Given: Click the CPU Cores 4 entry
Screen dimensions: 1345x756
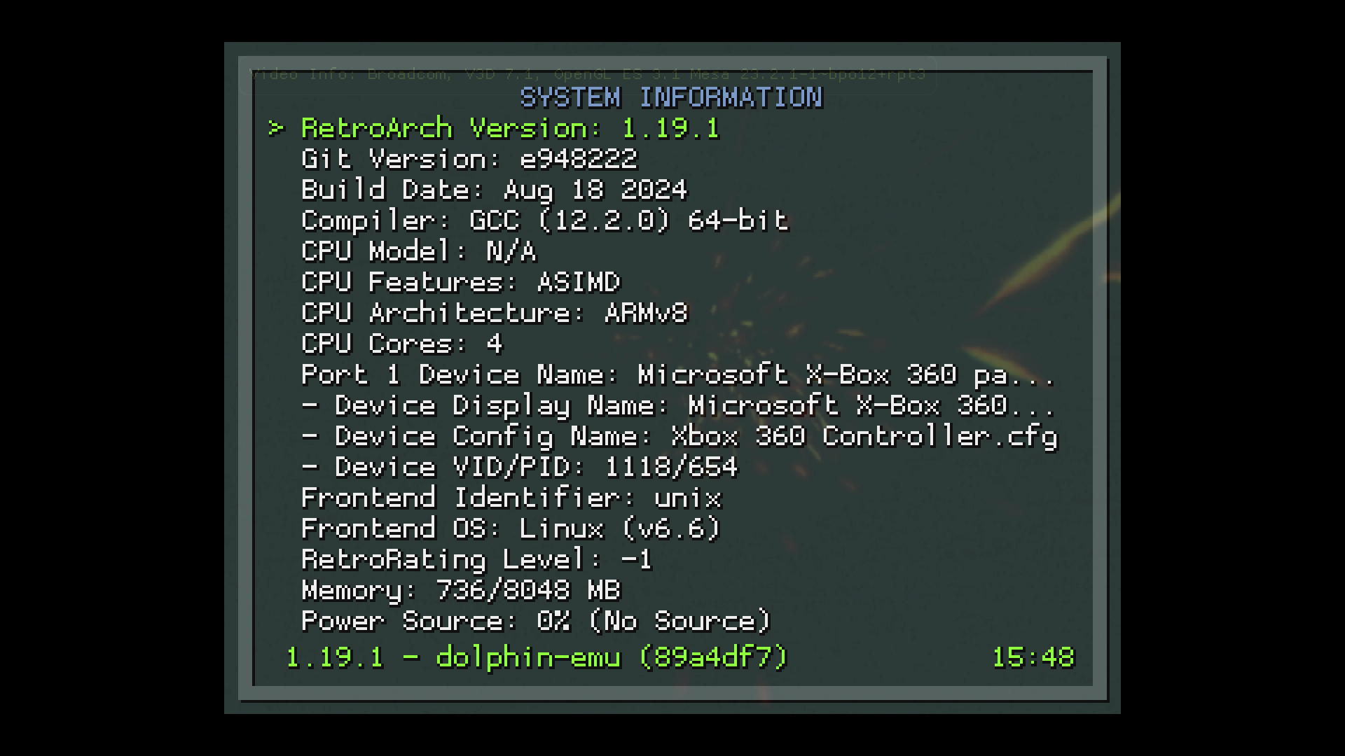Looking at the screenshot, I should point(402,344).
